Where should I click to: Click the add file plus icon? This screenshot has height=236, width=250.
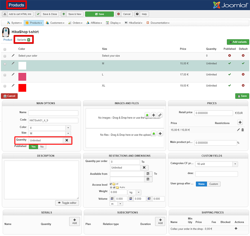(160, 133)
